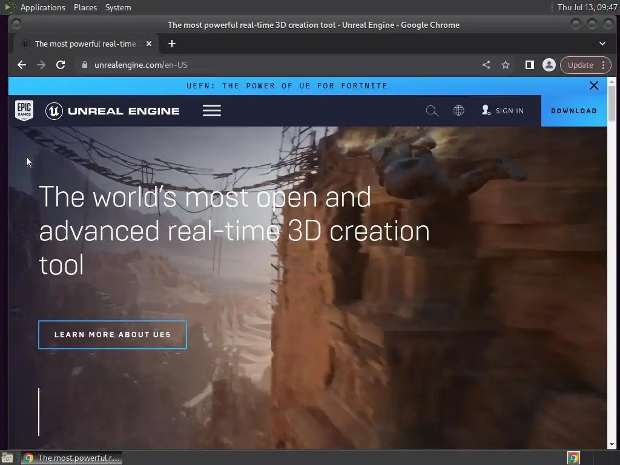Click Sign In link
This screenshot has width=620, height=465.
[503, 111]
